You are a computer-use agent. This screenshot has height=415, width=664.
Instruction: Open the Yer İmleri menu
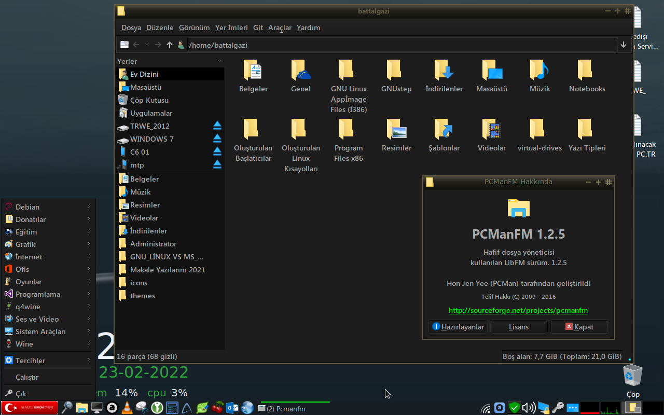pos(231,27)
